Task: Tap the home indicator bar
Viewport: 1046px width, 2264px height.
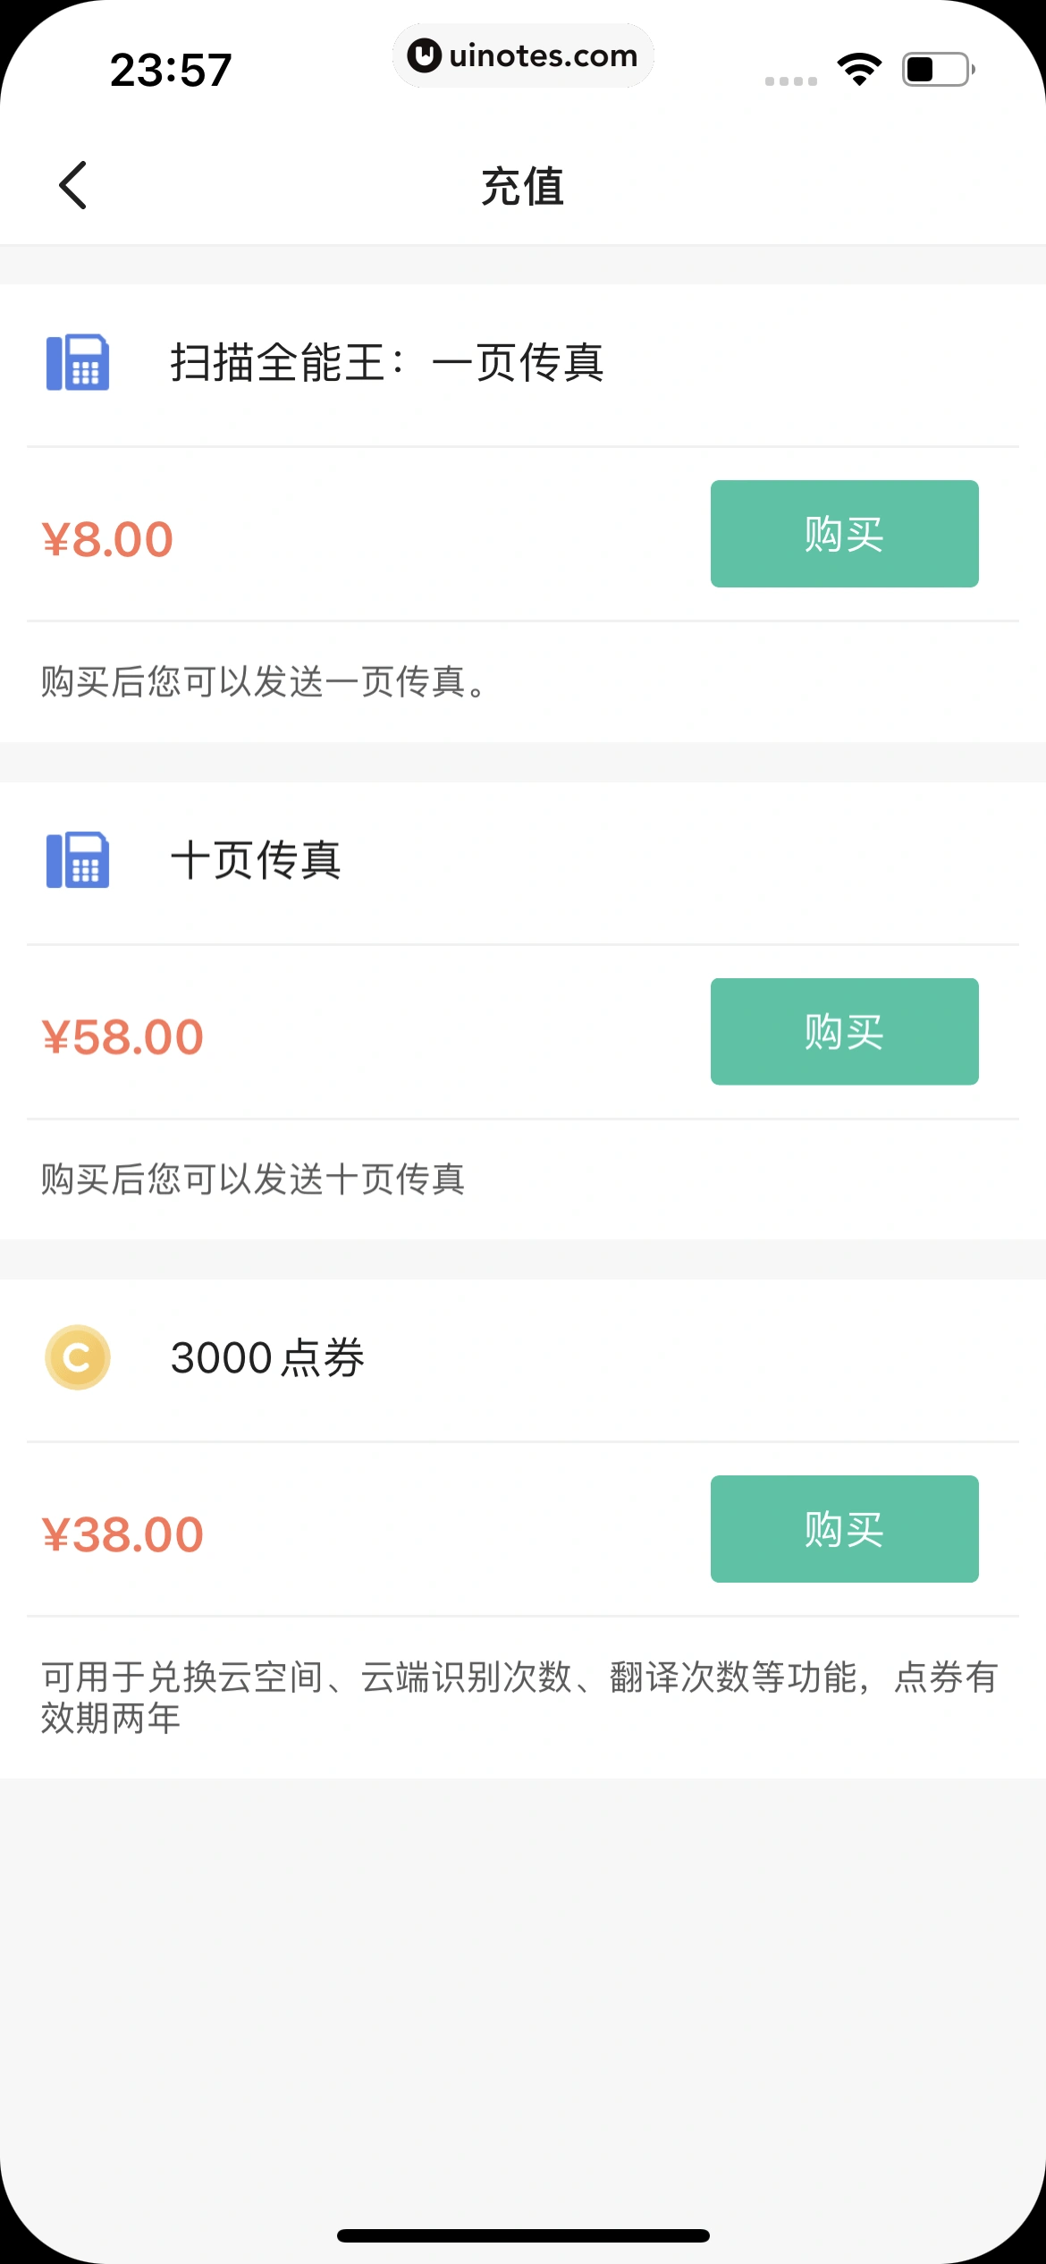Action: pos(523,2235)
